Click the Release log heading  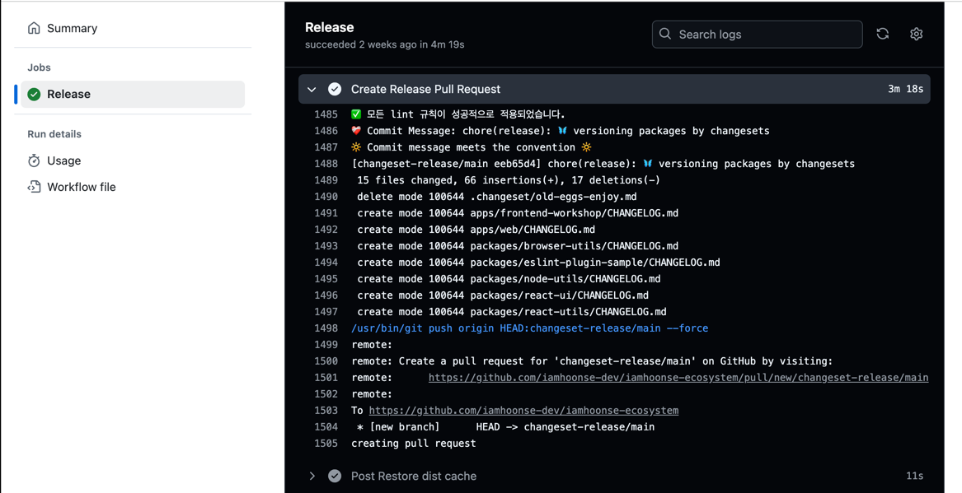click(x=330, y=27)
